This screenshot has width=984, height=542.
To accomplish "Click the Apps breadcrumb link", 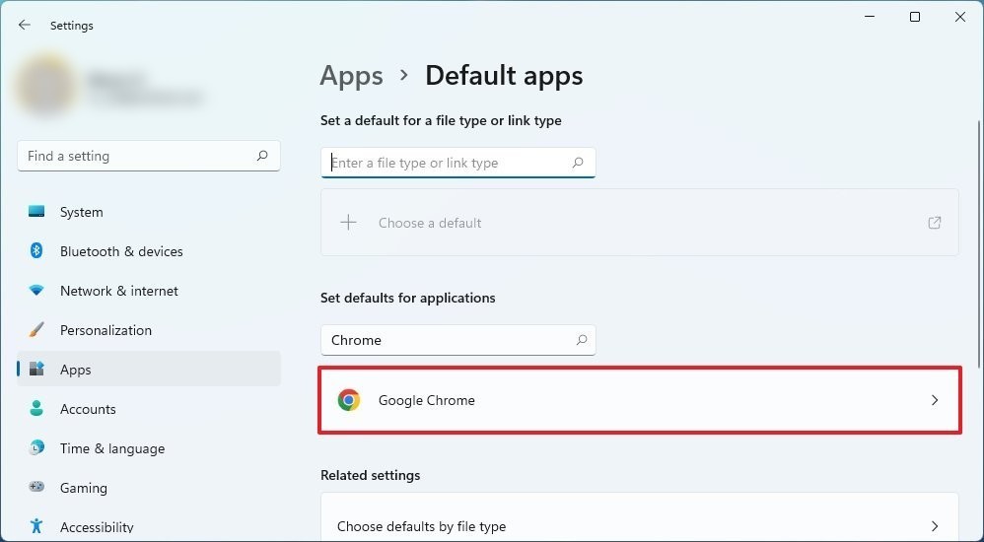I will click(351, 77).
